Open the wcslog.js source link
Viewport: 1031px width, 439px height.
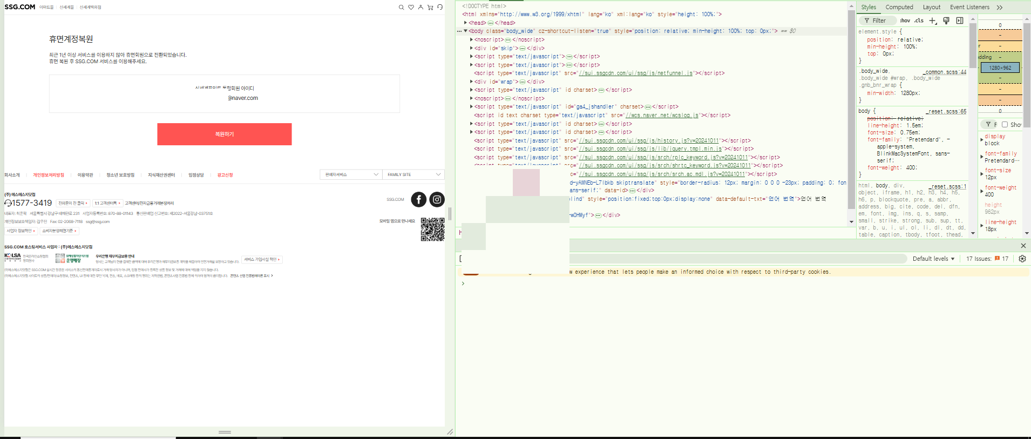662,116
